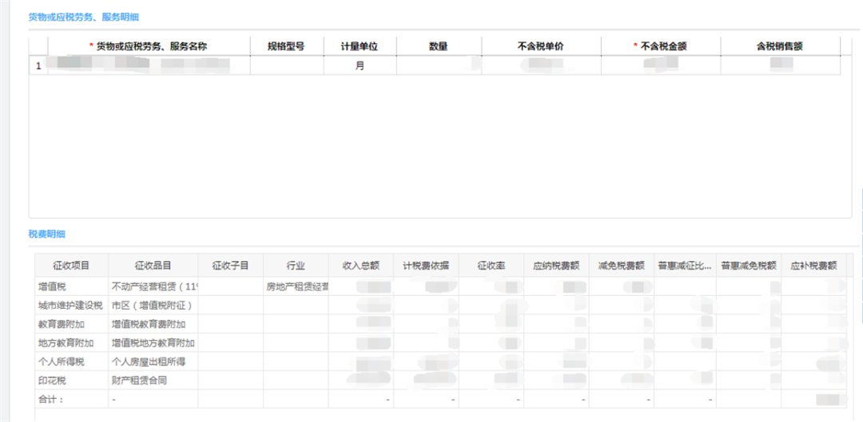Select the 增值税 row label
863x422 pixels.
pos(72,286)
